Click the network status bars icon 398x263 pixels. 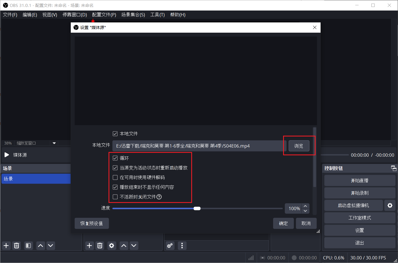[251, 258]
